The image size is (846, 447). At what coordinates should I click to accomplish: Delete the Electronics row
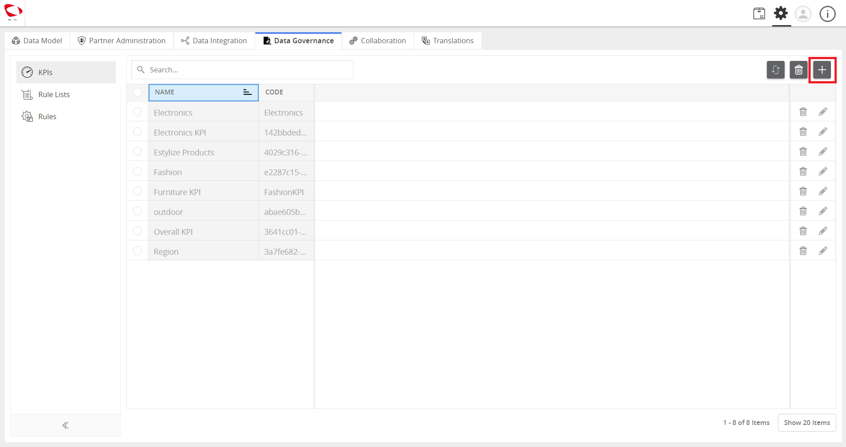(x=803, y=112)
